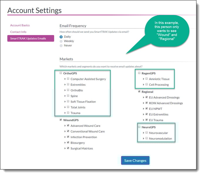Check the Neurovascular checkbox
This screenshot has height=175, width=202.
tap(147, 133)
